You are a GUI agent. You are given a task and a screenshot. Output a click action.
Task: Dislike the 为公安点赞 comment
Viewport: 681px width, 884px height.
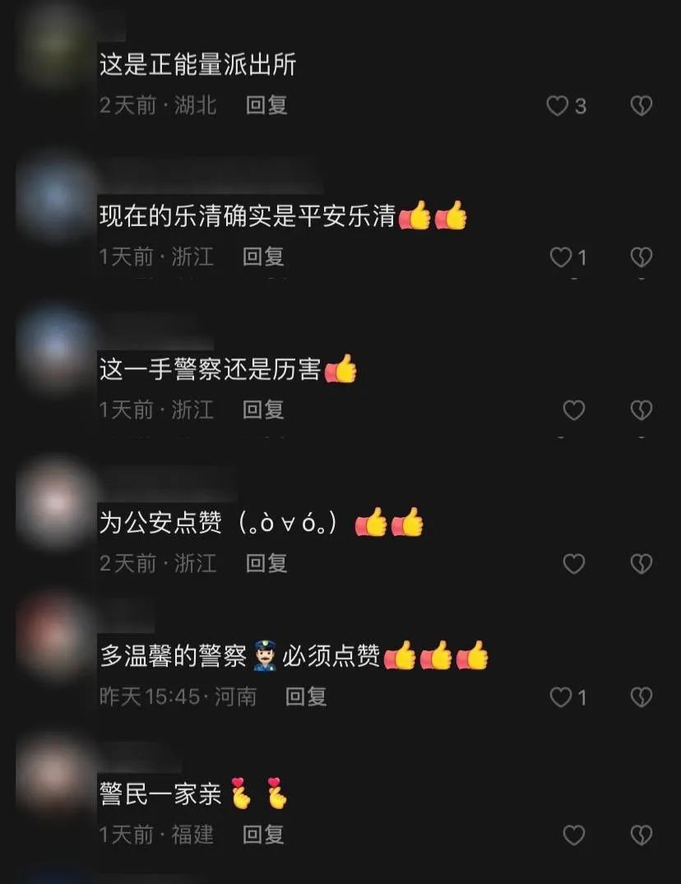coord(641,563)
